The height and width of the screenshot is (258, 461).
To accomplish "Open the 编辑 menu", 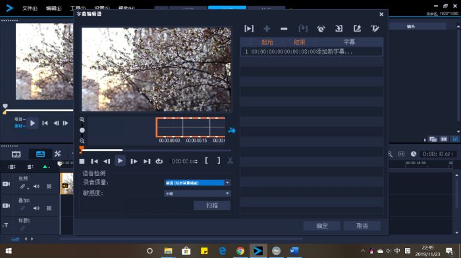I will (53, 9).
